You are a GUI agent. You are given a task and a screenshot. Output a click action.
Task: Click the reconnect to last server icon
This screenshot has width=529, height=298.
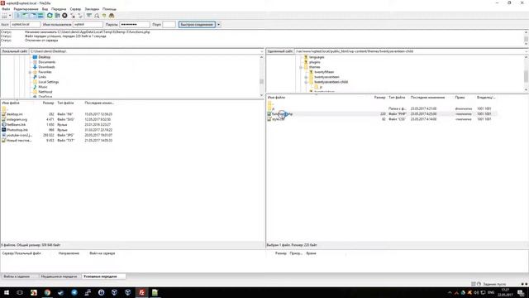pyautogui.click(x=80, y=16)
